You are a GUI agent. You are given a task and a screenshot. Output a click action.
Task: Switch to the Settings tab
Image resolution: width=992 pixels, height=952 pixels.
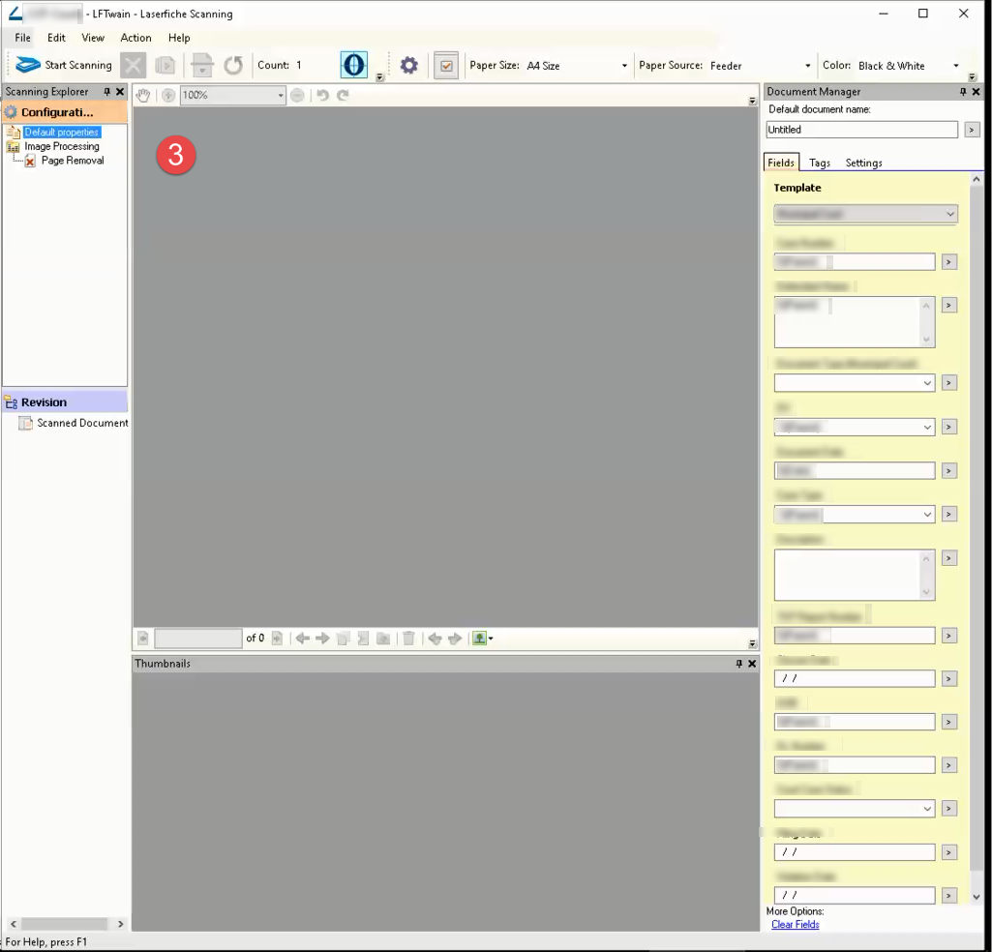(x=863, y=163)
